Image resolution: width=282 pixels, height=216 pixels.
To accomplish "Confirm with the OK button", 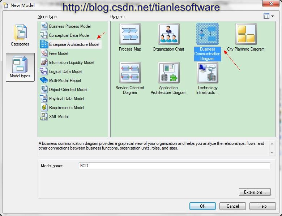I will [x=202, y=206].
